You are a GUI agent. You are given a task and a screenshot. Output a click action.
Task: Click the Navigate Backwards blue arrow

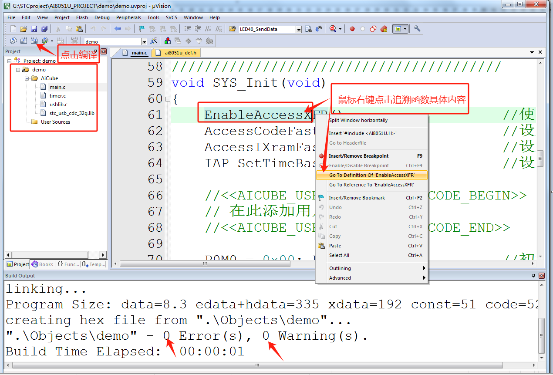(118, 29)
